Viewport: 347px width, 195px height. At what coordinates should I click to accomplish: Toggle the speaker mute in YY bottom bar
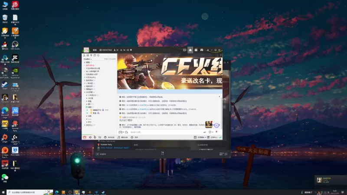pyautogui.click(x=90, y=137)
